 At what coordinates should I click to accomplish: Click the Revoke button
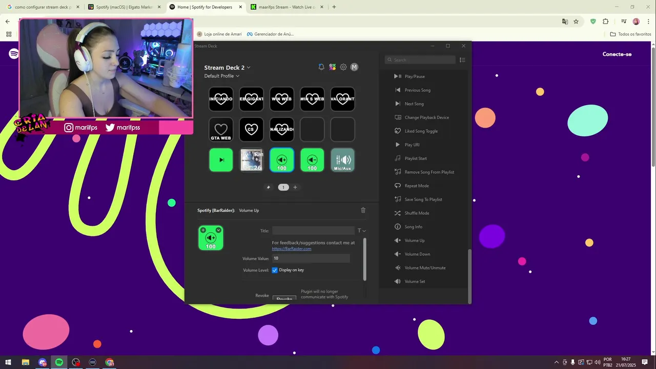click(284, 298)
